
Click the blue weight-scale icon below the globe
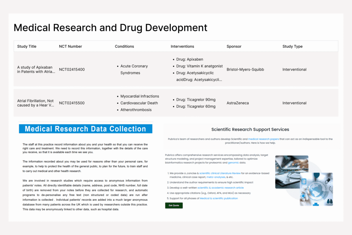tap(315, 204)
